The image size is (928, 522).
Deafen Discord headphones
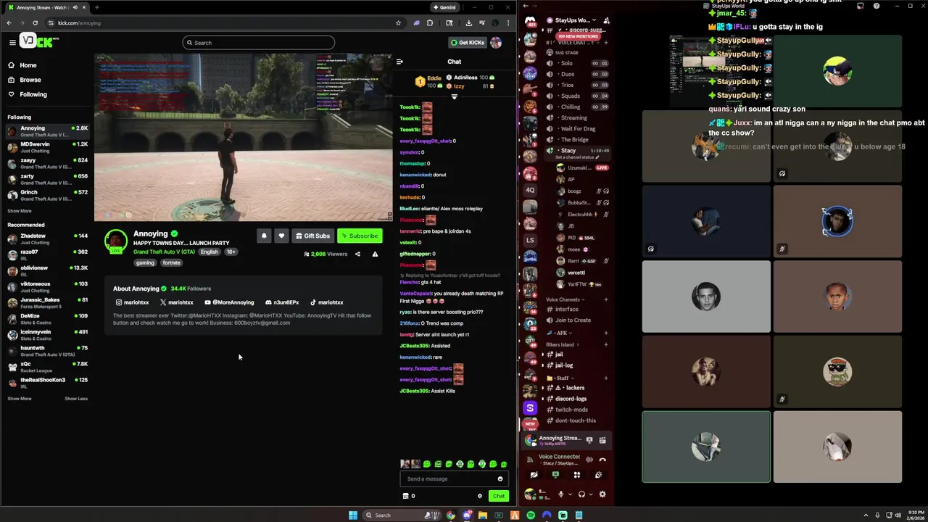pyautogui.click(x=581, y=494)
